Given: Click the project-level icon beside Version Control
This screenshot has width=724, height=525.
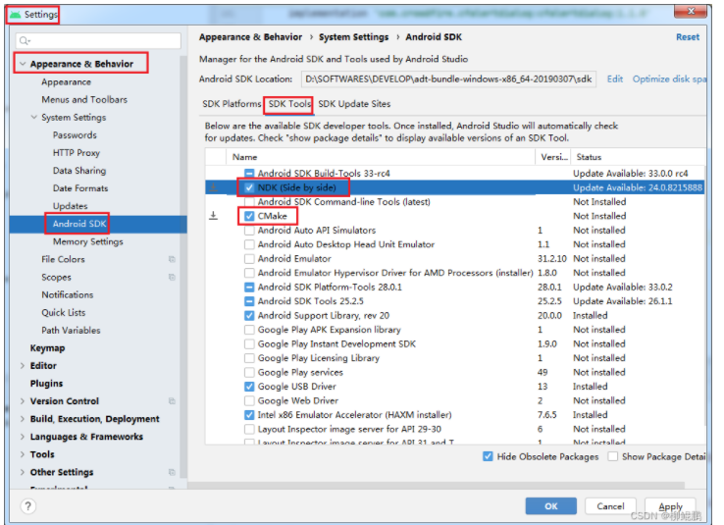Looking at the screenshot, I should (172, 400).
